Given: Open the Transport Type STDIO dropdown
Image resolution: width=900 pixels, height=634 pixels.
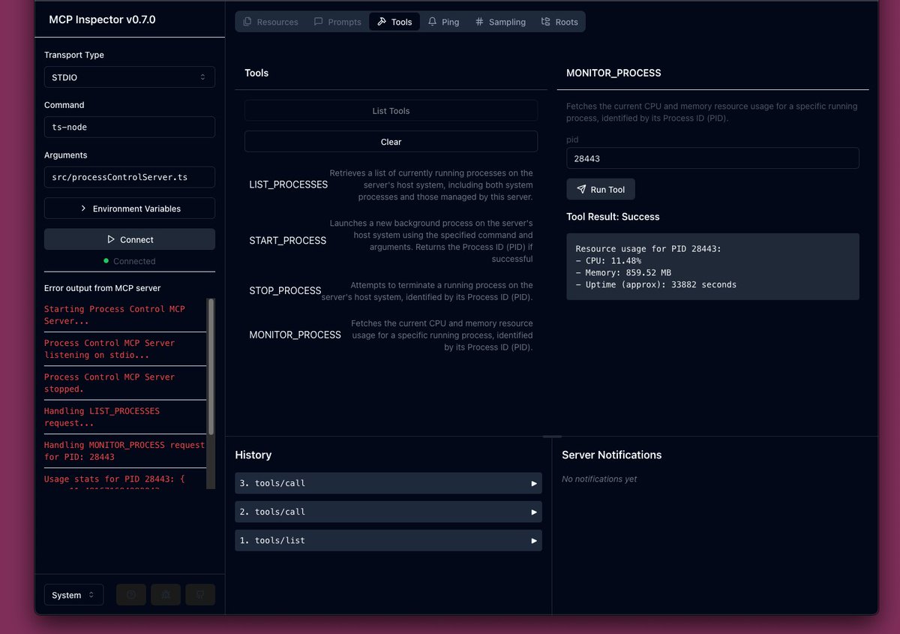Looking at the screenshot, I should (x=130, y=77).
